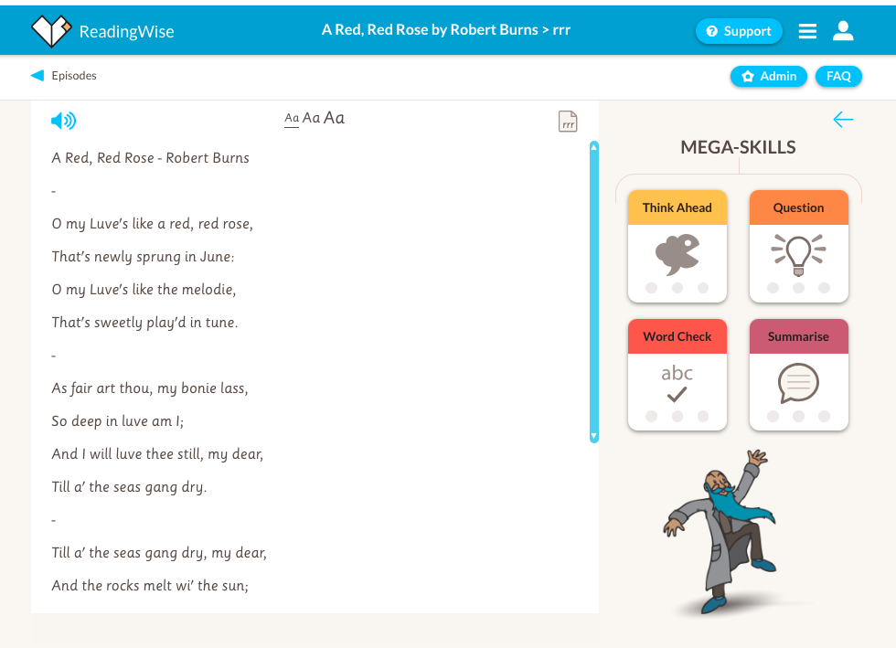Click the Support button

pos(739,31)
